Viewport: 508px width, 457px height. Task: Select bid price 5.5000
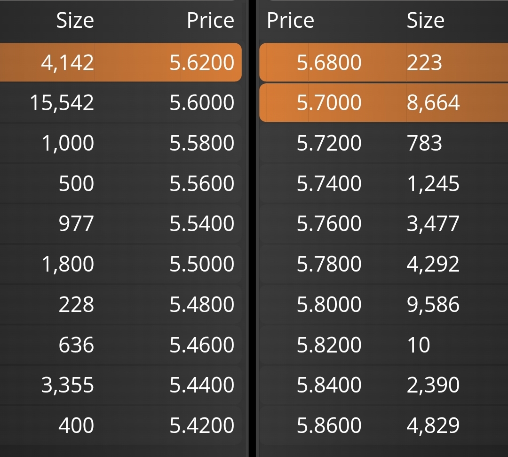coord(202,264)
